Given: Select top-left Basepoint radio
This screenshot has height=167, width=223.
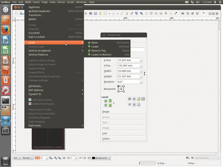Looking at the screenshot, I should click(118, 86).
